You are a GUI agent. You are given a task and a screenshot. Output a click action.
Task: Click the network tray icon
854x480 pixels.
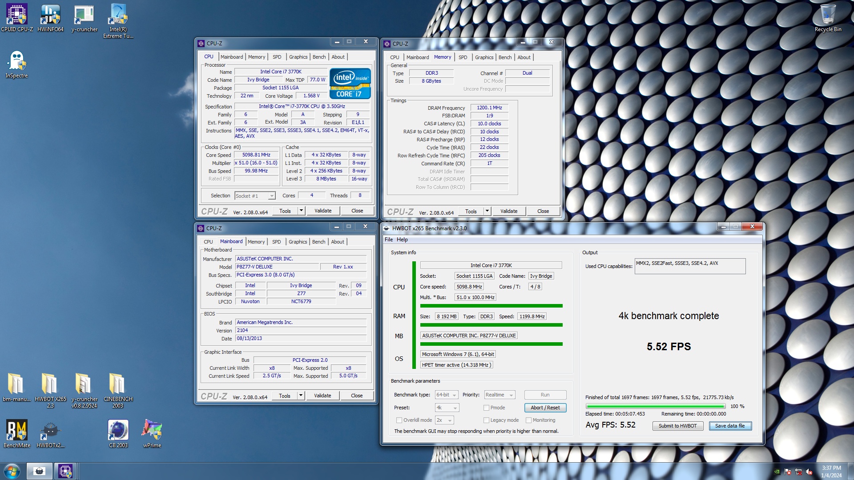[798, 472]
